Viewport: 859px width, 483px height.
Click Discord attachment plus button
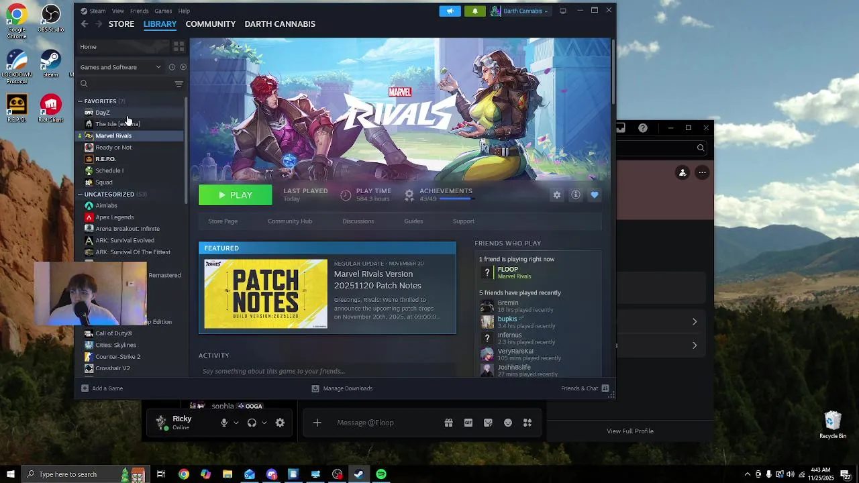(317, 423)
